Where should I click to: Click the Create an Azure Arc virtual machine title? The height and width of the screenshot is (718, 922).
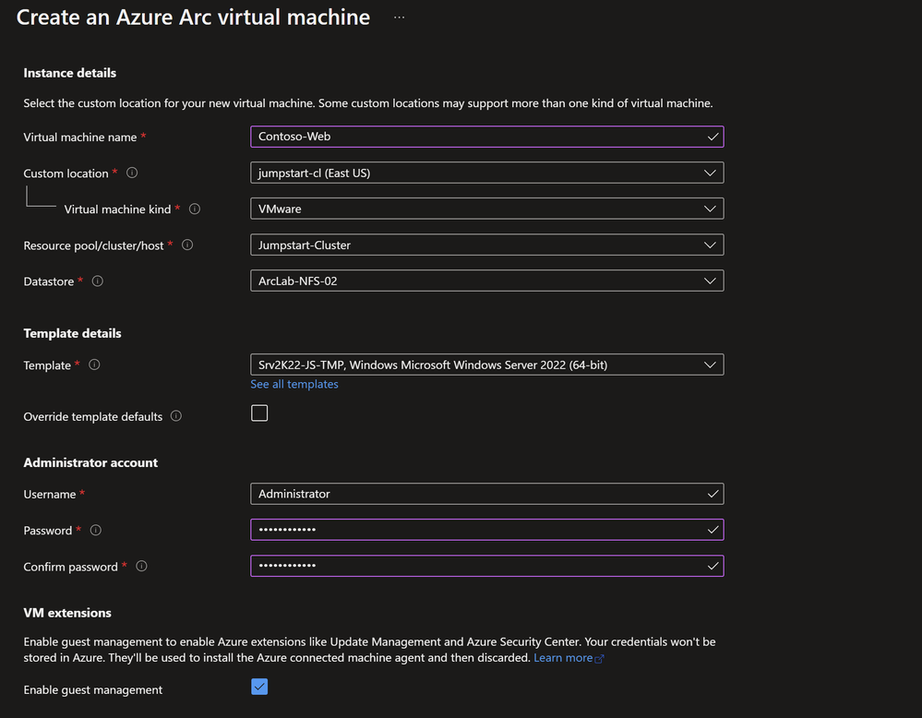point(194,17)
